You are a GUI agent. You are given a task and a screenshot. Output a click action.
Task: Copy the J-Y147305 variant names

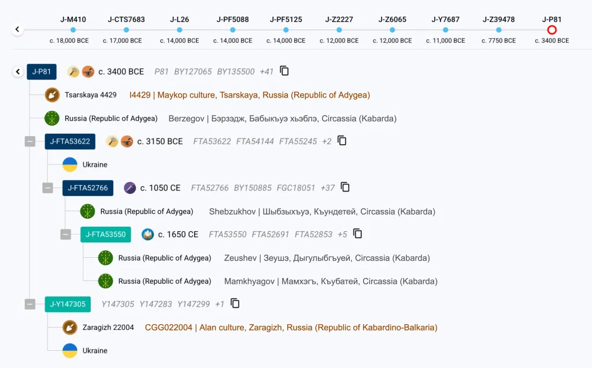point(235,303)
